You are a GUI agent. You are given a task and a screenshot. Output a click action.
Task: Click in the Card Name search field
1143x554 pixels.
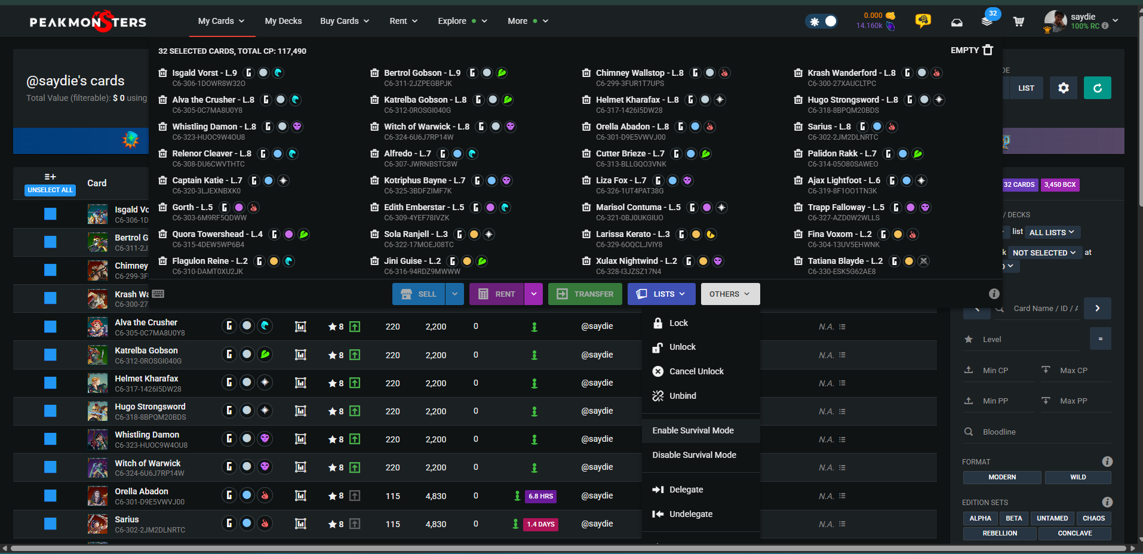[x=1046, y=309]
